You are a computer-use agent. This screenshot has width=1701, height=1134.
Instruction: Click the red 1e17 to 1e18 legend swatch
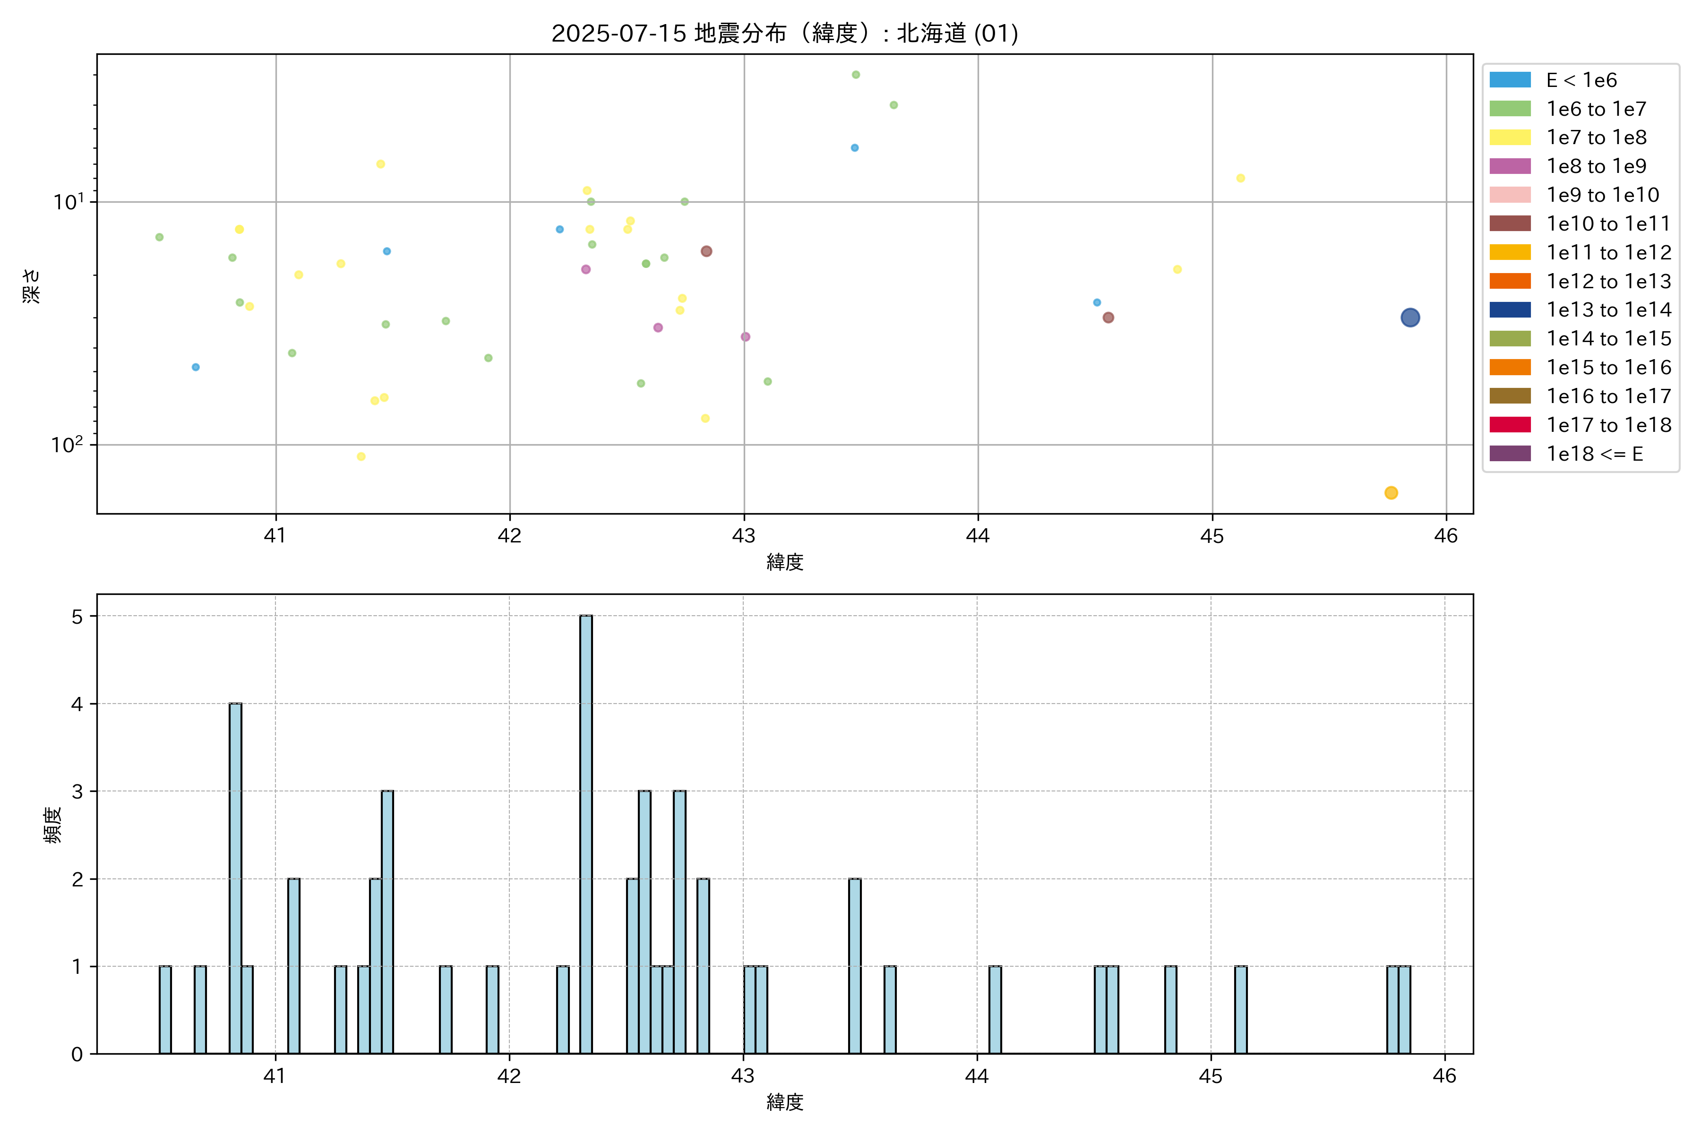pos(1510,424)
